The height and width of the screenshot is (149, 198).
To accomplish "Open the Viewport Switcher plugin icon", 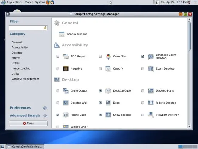I will 151,115.
